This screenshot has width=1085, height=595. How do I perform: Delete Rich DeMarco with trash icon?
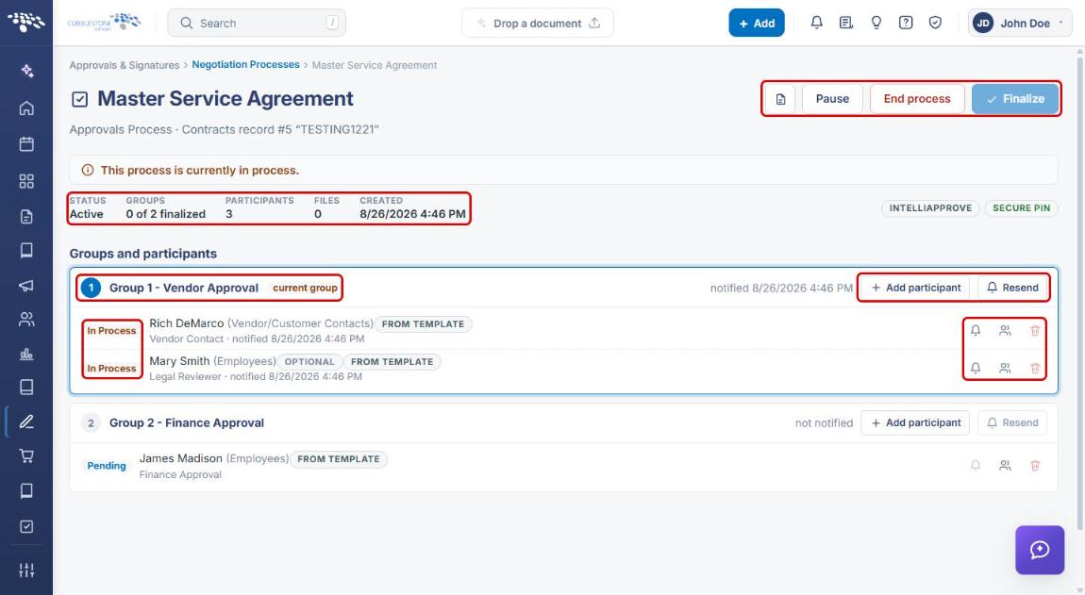[1035, 331]
